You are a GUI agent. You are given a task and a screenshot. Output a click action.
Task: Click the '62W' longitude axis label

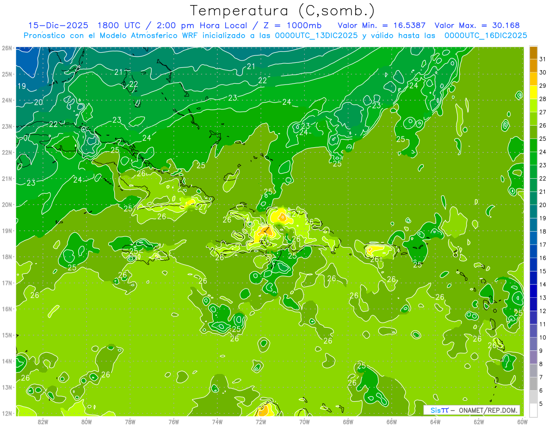pyautogui.click(x=479, y=422)
